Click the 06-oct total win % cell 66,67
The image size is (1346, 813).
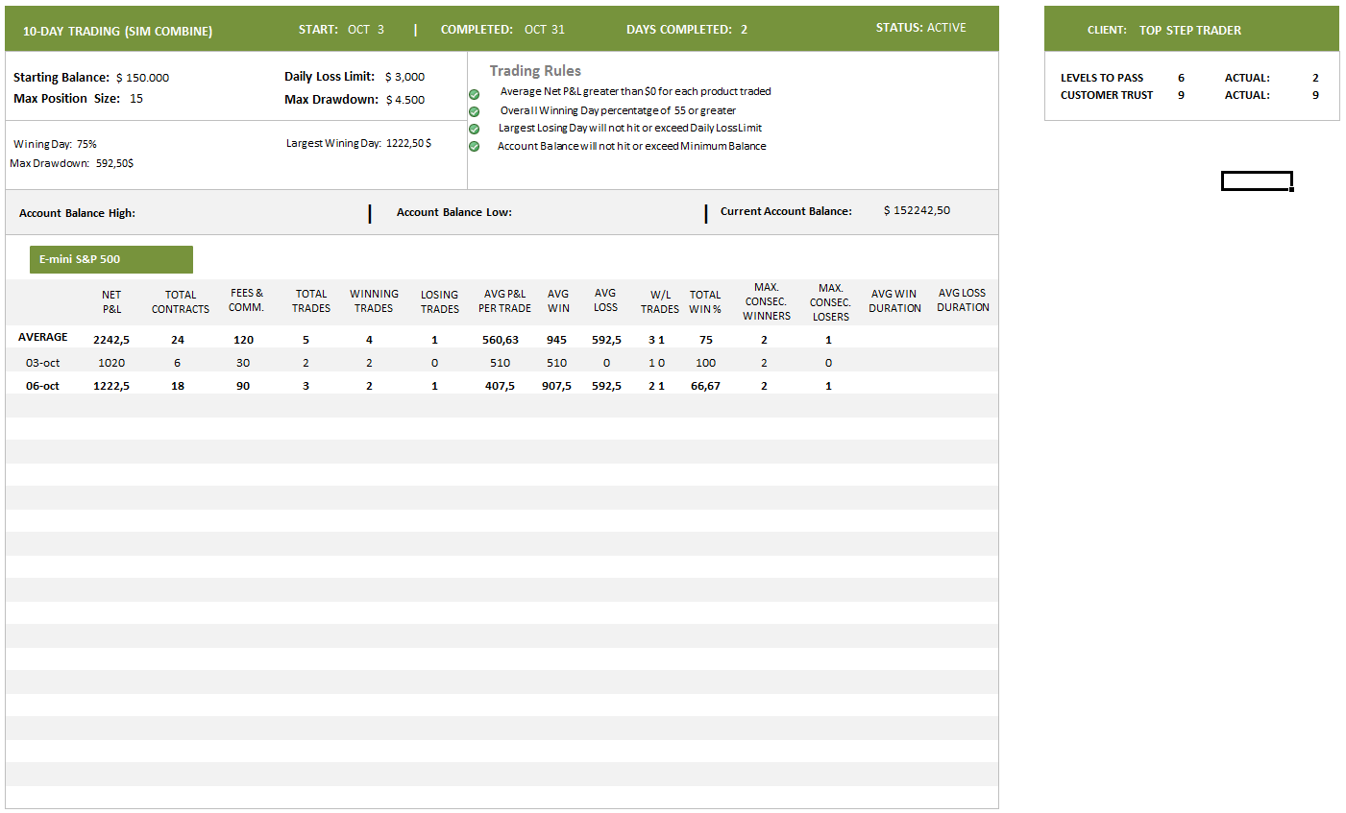705,386
